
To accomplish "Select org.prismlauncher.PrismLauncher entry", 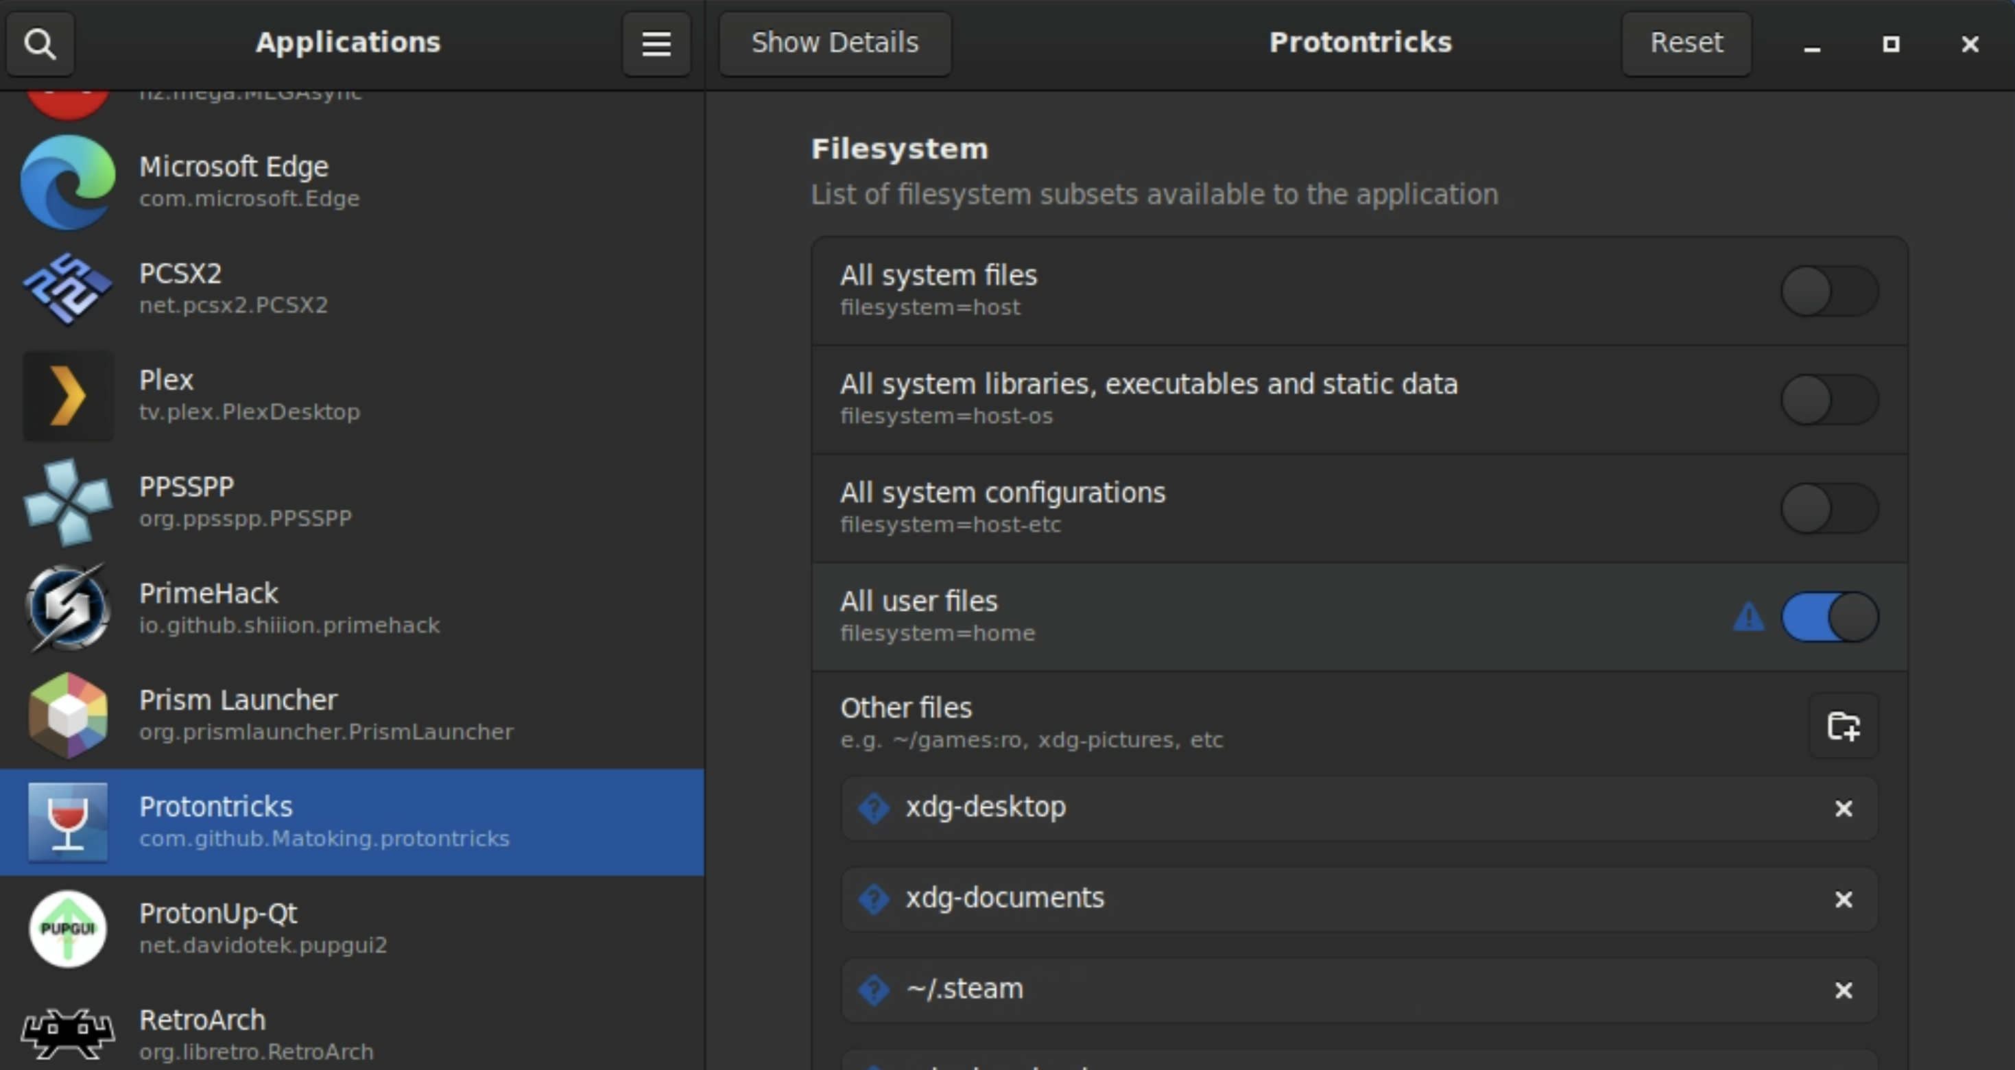I will coord(352,715).
